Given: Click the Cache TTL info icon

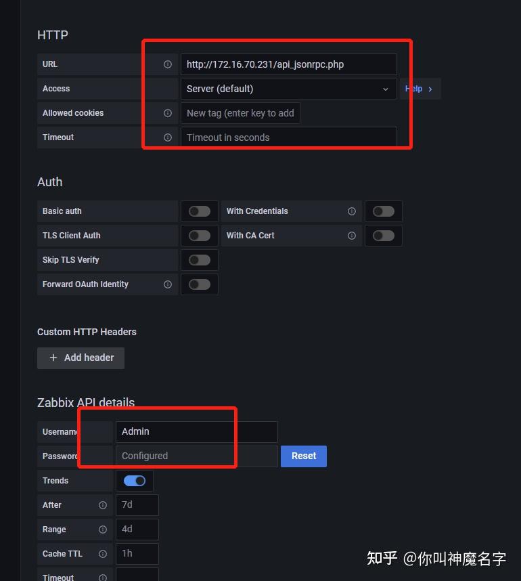Looking at the screenshot, I should (x=103, y=554).
